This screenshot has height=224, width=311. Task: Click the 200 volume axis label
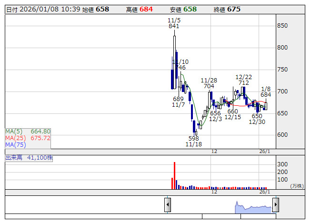pos(282,172)
